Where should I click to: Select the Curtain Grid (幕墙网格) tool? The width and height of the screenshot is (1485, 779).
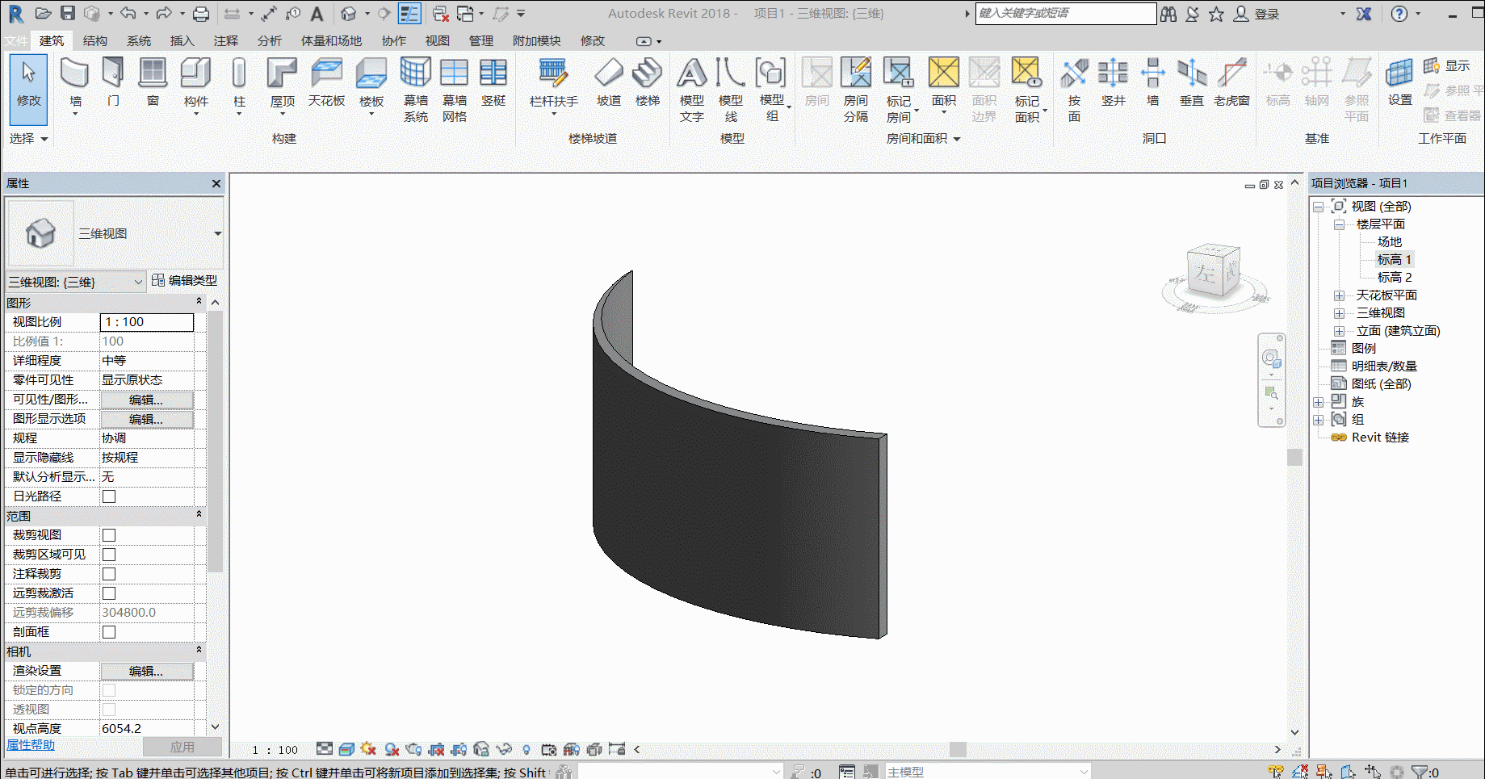click(x=455, y=89)
